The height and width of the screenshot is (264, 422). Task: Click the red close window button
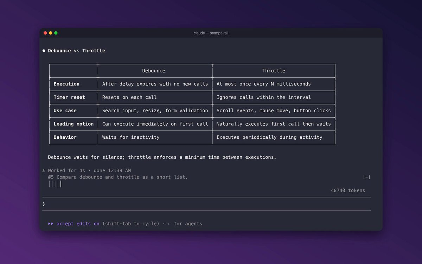pyautogui.click(x=45, y=33)
